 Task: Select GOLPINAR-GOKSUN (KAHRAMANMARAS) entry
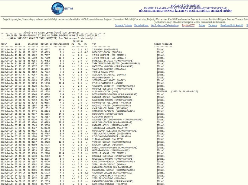(x=112, y=122)
